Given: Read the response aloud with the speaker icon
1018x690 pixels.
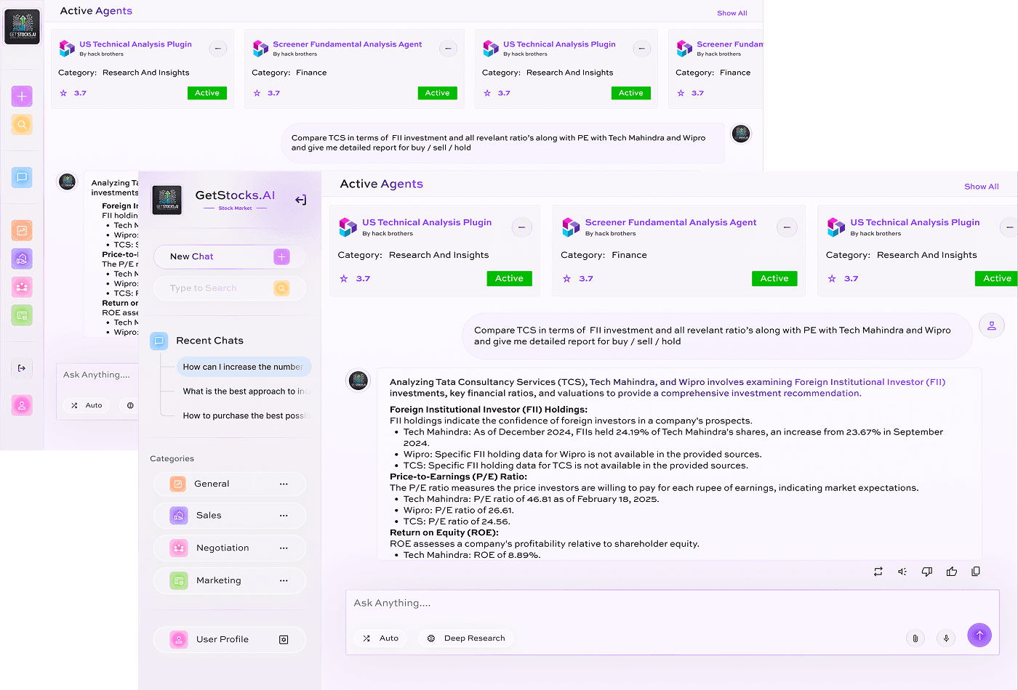Looking at the screenshot, I should click(x=902, y=572).
